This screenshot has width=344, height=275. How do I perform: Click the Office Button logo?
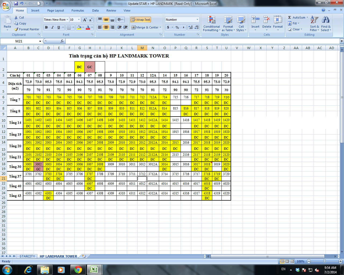5,5
